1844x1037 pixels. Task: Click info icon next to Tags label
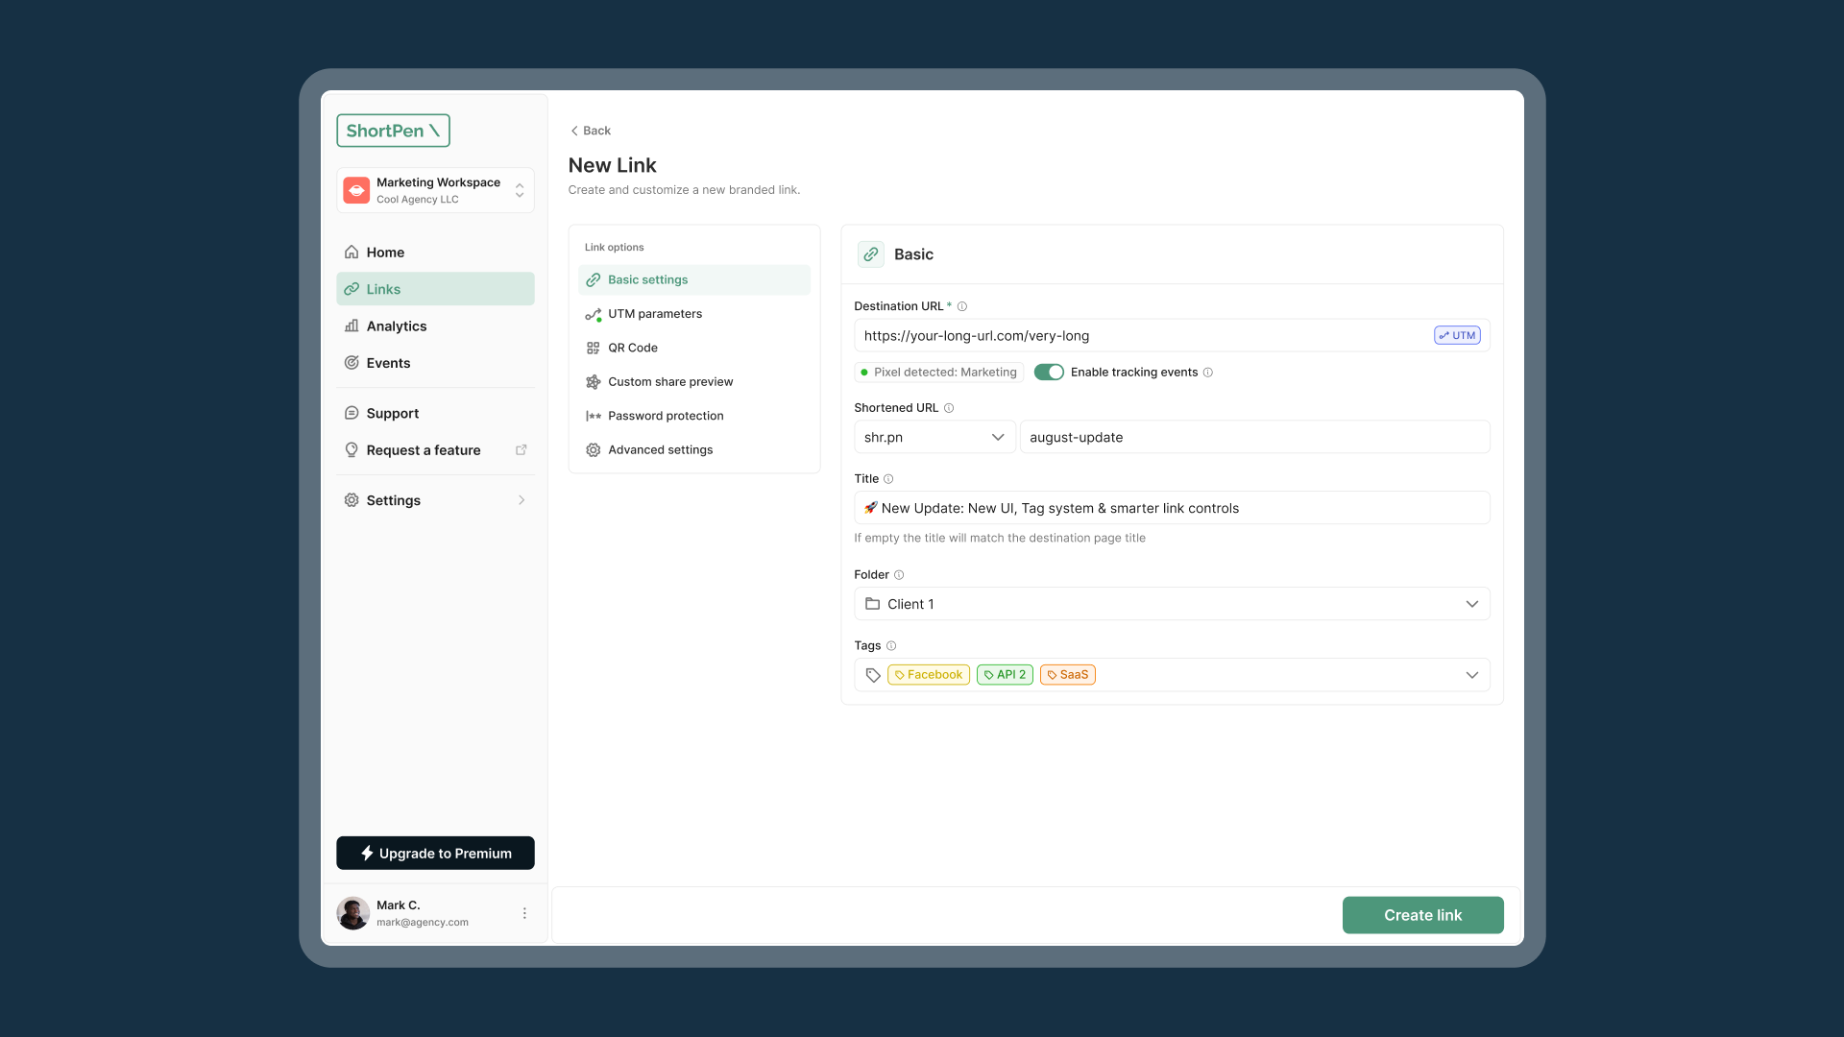(891, 646)
